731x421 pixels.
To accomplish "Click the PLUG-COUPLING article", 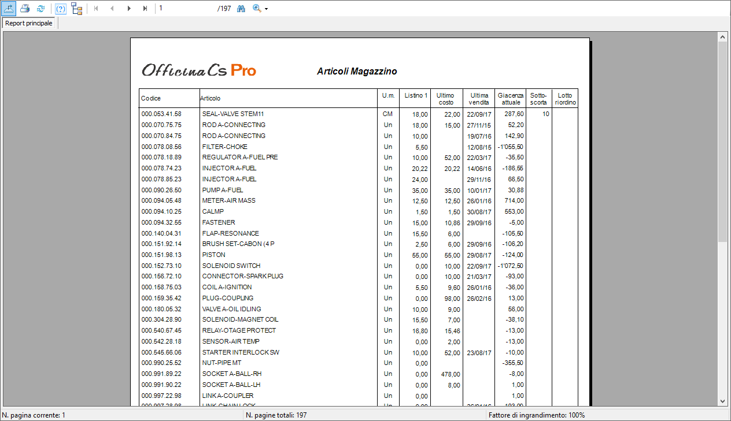I will point(228,298).
